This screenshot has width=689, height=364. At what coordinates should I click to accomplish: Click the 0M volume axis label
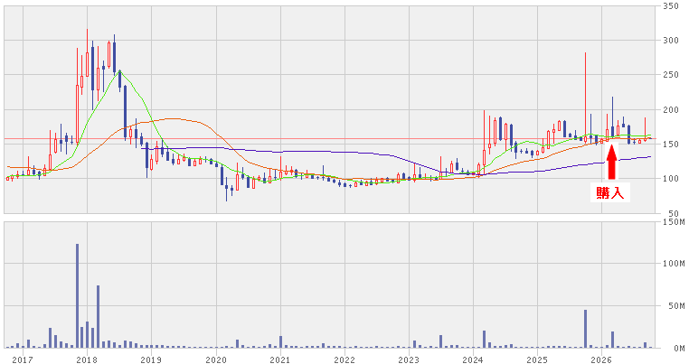tap(678, 348)
